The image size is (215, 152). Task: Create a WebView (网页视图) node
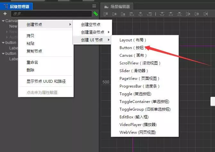tap(138, 132)
